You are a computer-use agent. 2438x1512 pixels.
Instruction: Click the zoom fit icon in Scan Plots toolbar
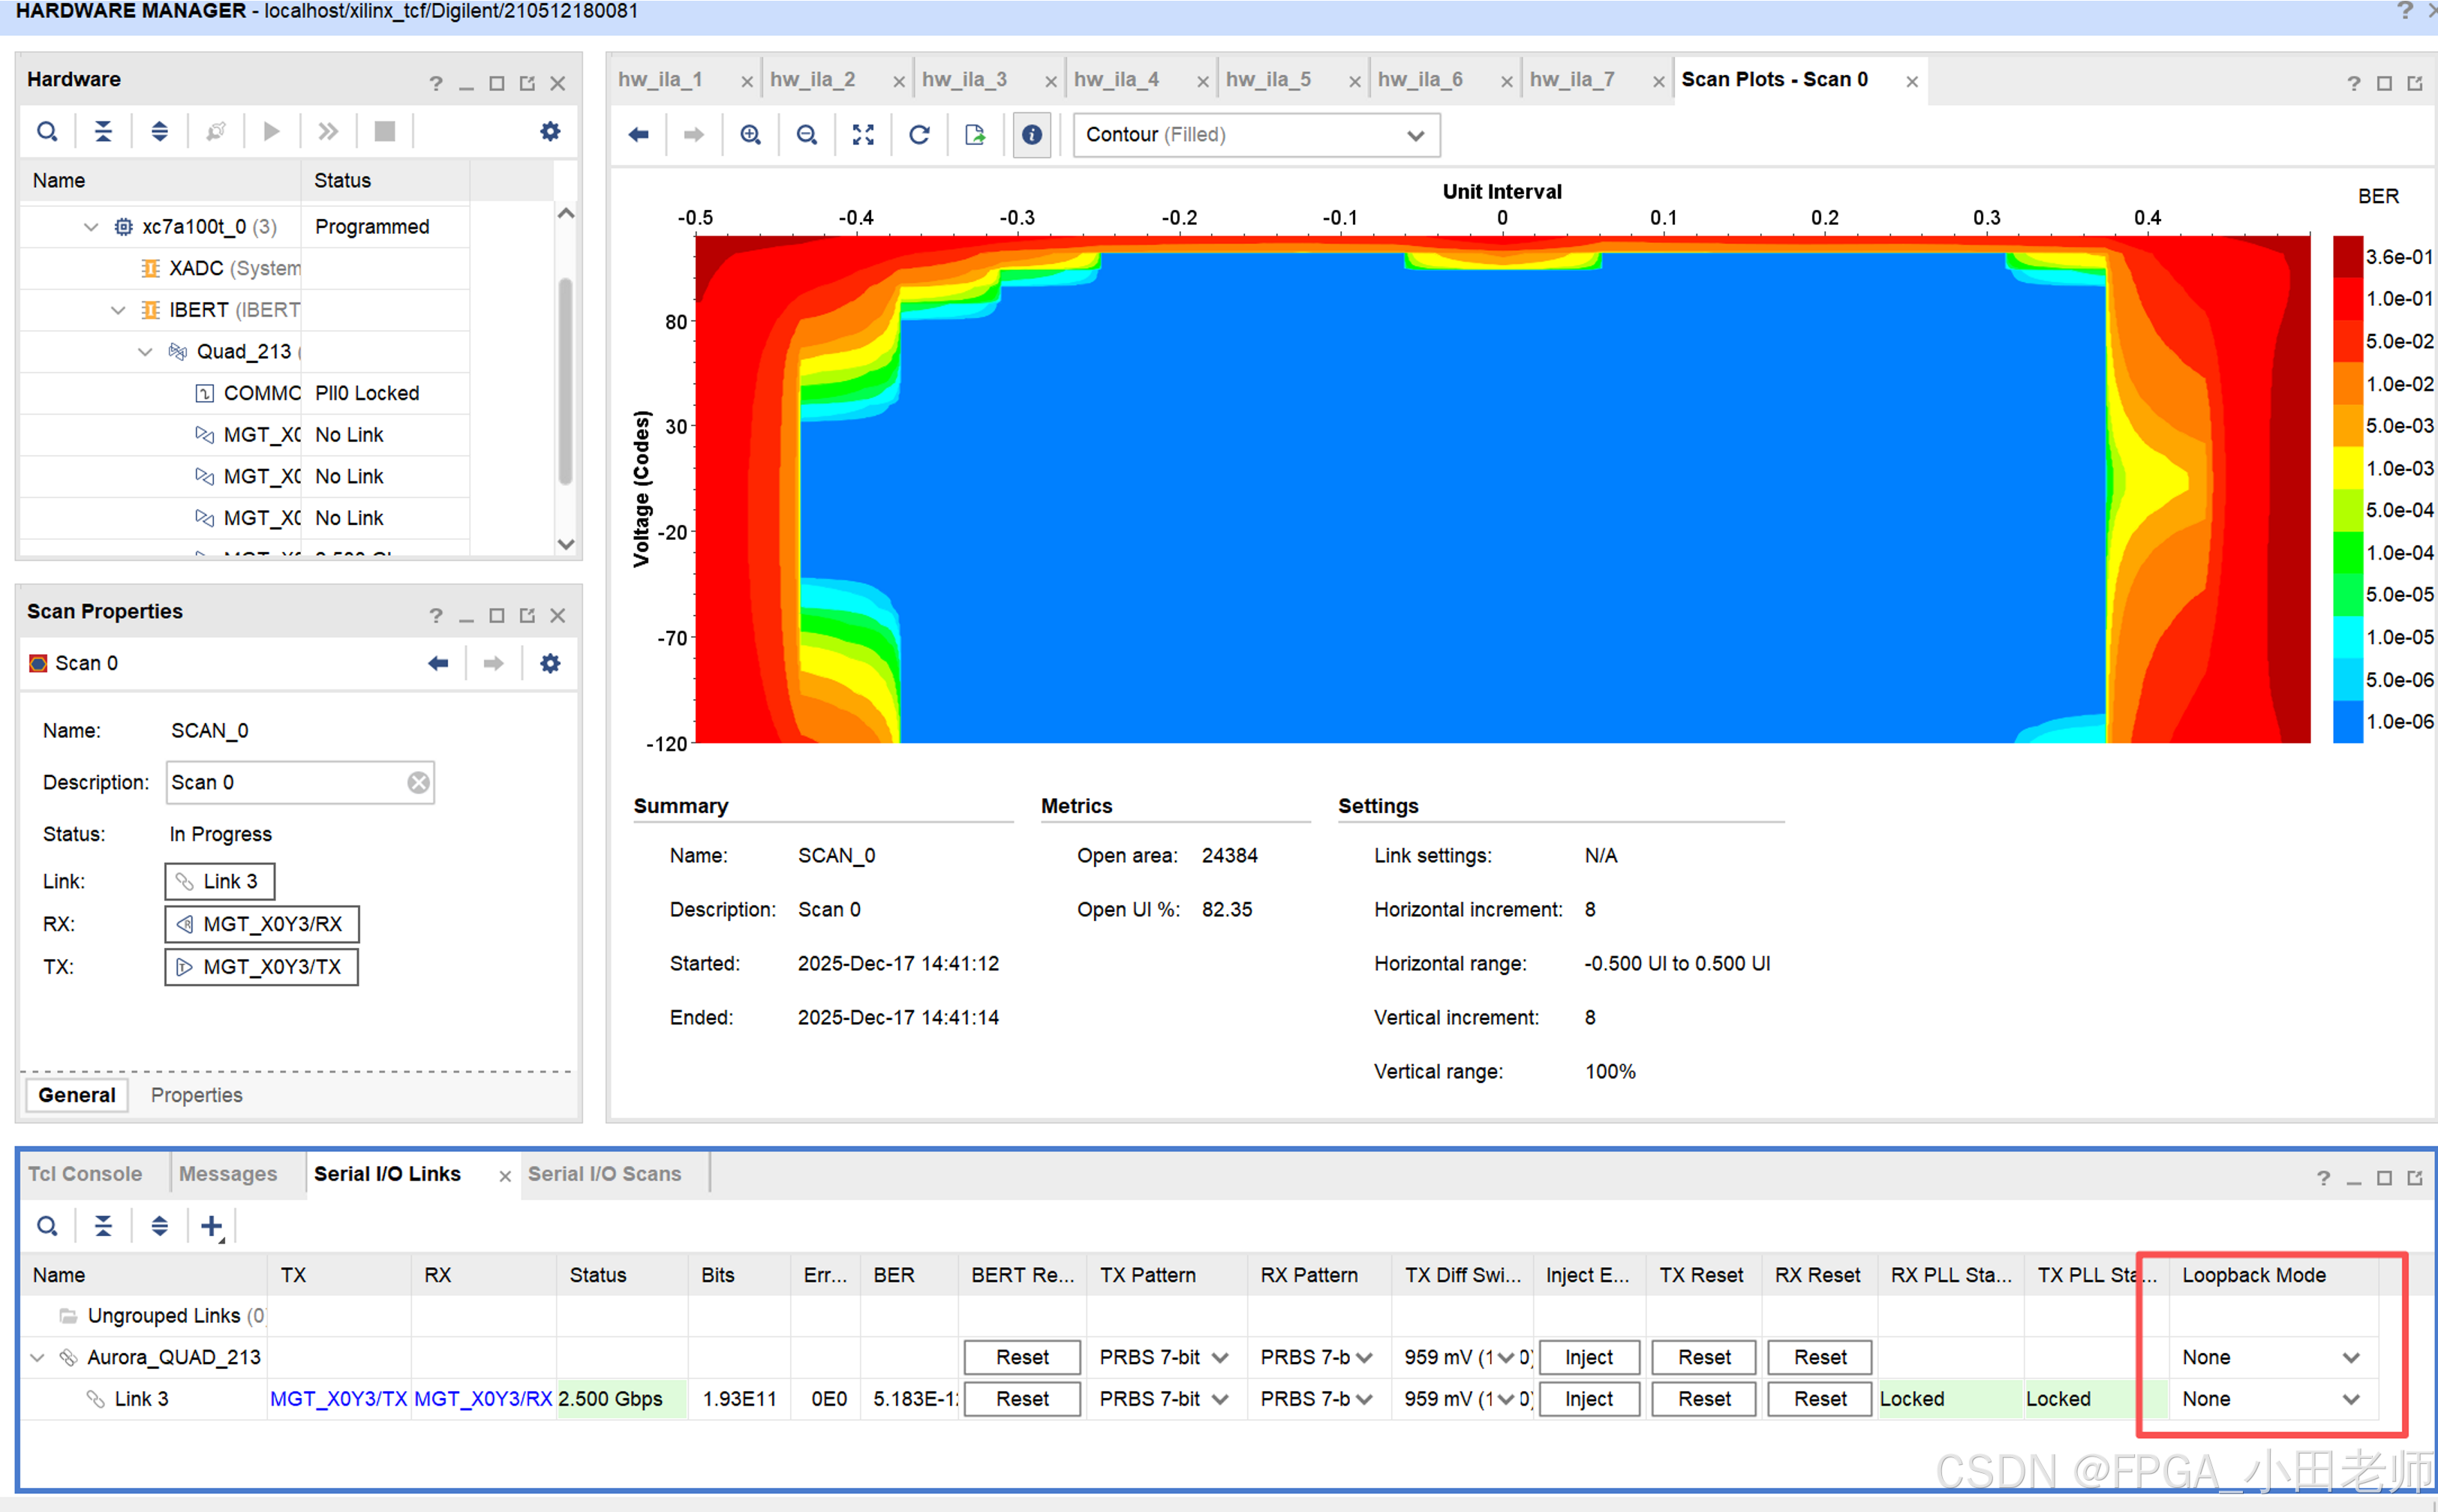[862, 135]
